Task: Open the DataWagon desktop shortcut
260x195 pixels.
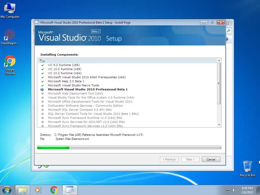Action: 10,37
